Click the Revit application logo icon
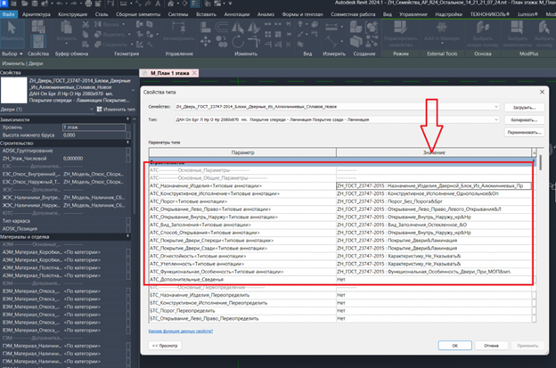Screen dimensions: 556x368 tap(4, 4)
